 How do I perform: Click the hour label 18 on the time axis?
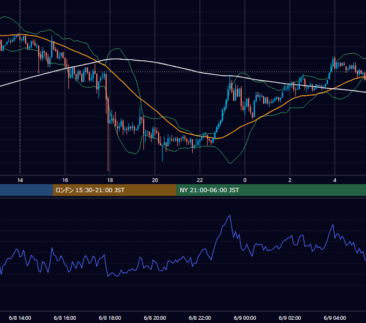110,180
